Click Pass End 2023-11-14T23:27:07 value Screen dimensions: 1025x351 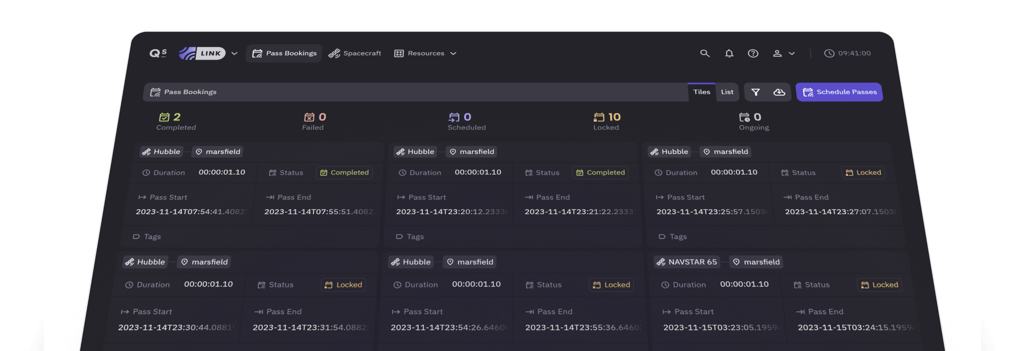point(840,212)
